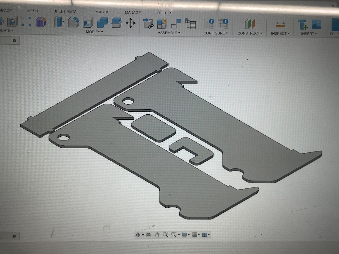The image size is (339, 254).
Task: Select the Orbit tool in navigation bar
Action: coord(138,235)
